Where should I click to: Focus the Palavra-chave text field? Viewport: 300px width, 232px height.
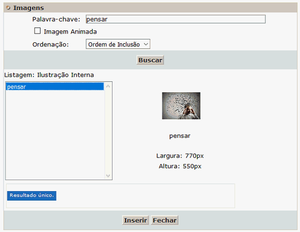point(175,19)
